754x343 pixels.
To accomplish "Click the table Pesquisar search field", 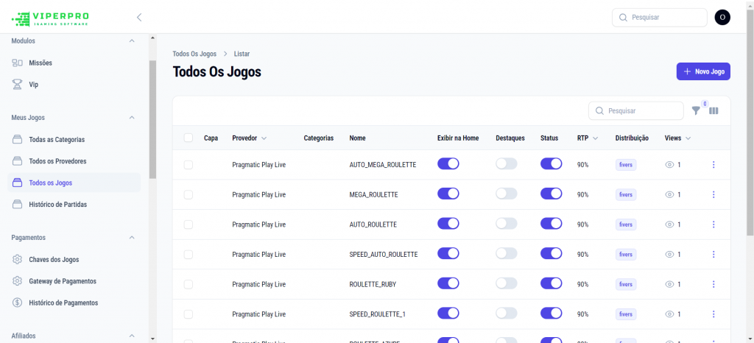I will (635, 110).
